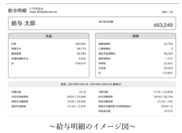Viewport: 182px width, 133px height.
Task: Click the 有給残日数 label
Action: click(104, 111)
